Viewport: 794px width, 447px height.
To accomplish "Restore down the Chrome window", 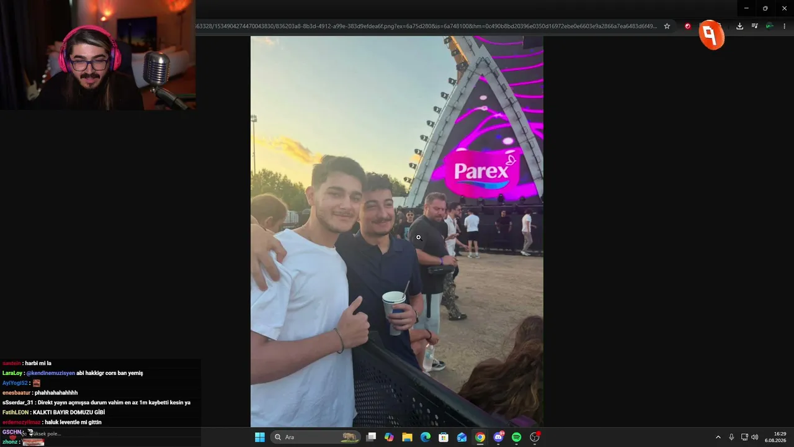I will point(765,8).
